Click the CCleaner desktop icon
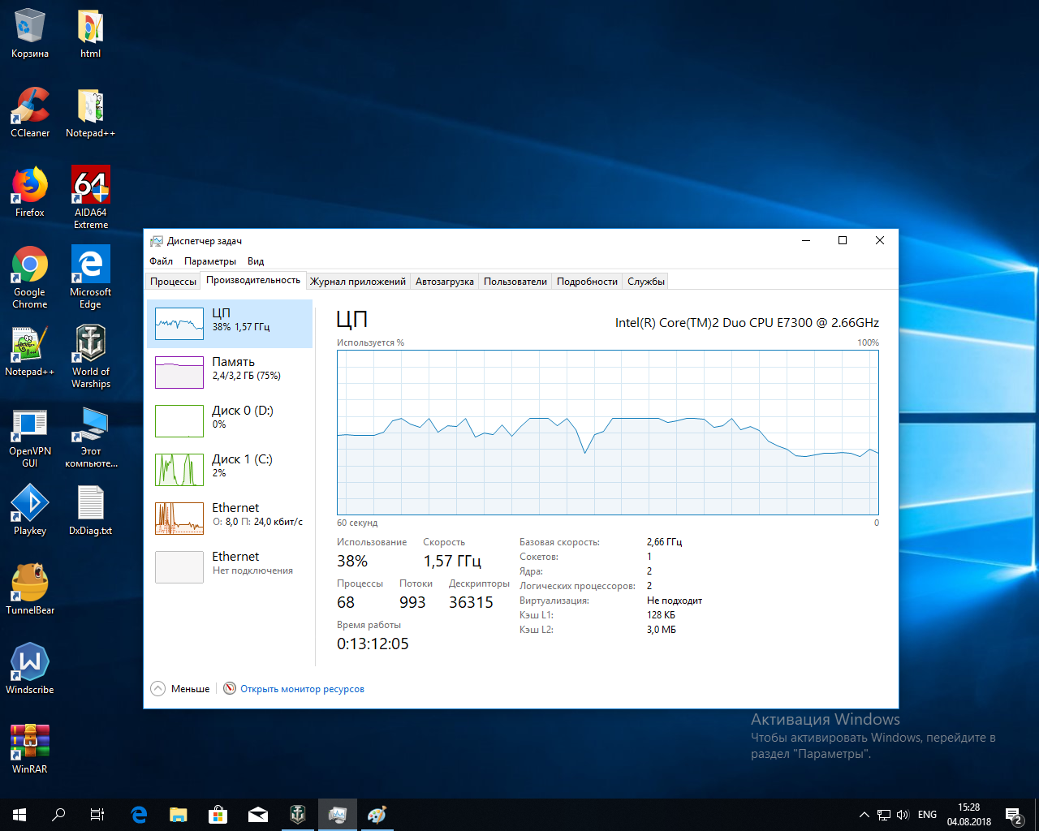The height and width of the screenshot is (831, 1039). tap(30, 112)
